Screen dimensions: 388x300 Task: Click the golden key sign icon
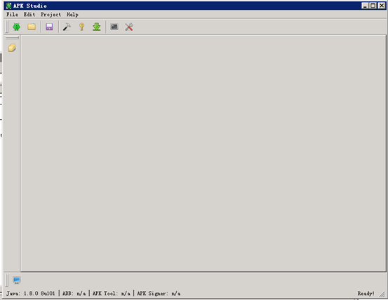(x=81, y=27)
